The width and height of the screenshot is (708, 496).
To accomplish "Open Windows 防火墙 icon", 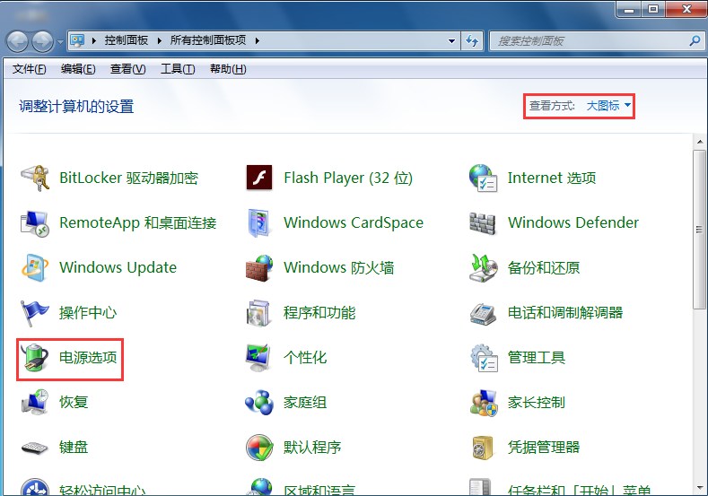I will [259, 268].
